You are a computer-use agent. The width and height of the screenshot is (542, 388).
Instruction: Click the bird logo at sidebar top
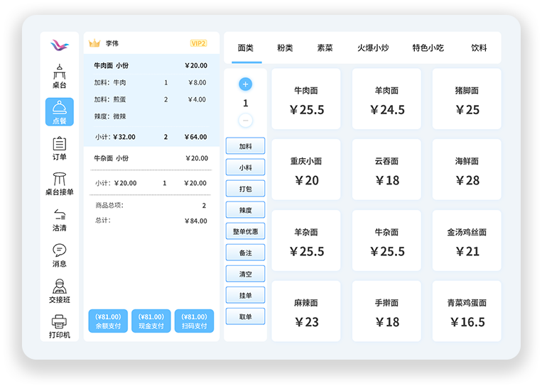60,45
